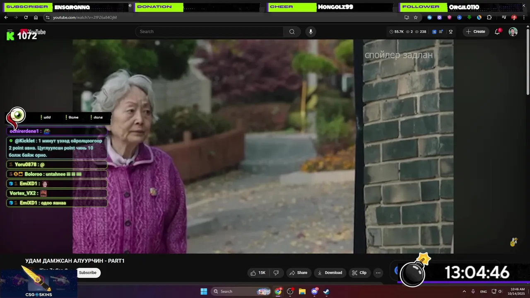Image resolution: width=530 pixels, height=298 pixels.
Task: Open network and volume quick settings
Action: coord(498,291)
